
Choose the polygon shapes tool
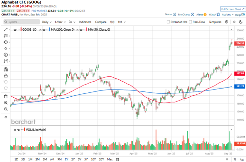(6, 42)
